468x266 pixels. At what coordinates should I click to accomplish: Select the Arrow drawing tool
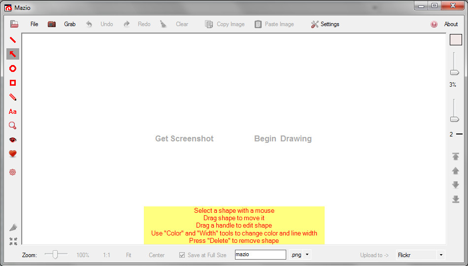(x=12, y=54)
